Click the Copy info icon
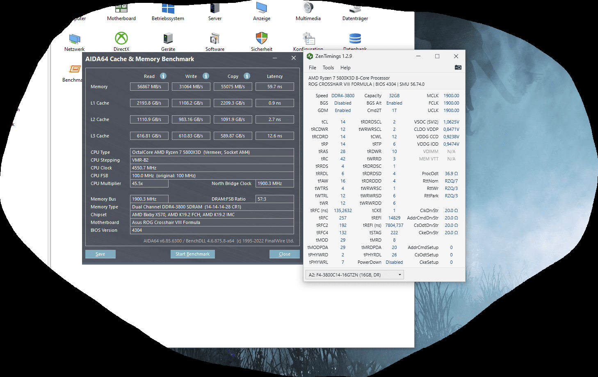The image size is (598, 377). (247, 76)
